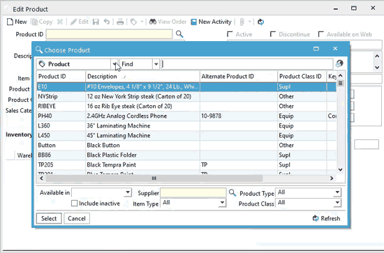This screenshot has width=384, height=253.
Task: Select the E10 envelopes row
Action: (x=186, y=87)
